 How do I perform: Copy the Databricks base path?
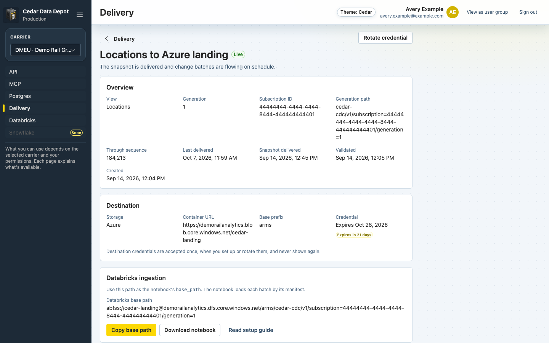coord(131,330)
